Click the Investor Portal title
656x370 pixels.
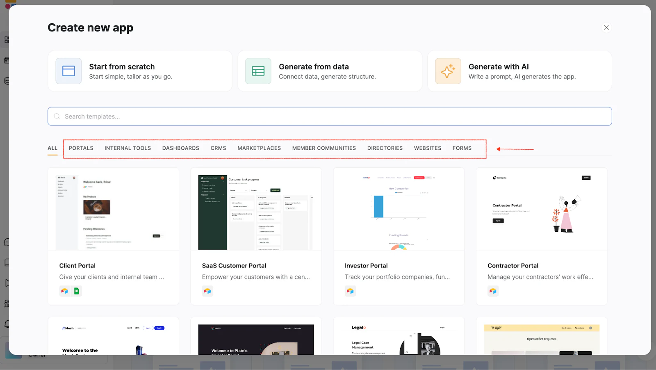coord(366,266)
